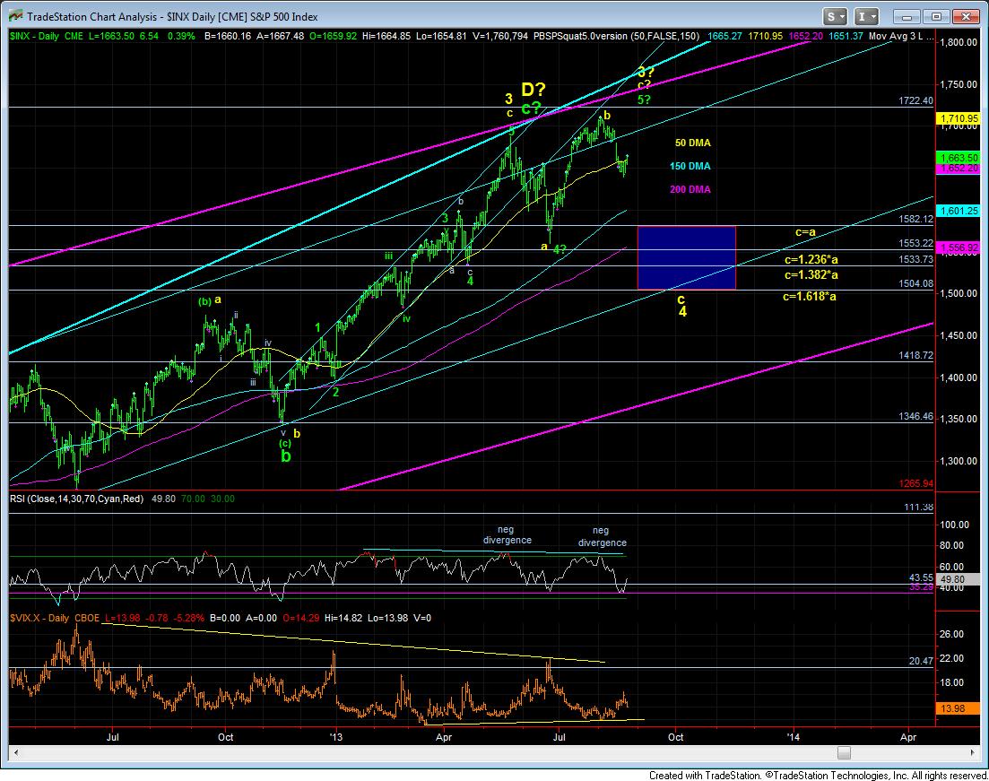Image resolution: width=989 pixels, height=781 pixels.
Task: Click the cyan 1,601.25 price axis marker
Action: coord(959,211)
